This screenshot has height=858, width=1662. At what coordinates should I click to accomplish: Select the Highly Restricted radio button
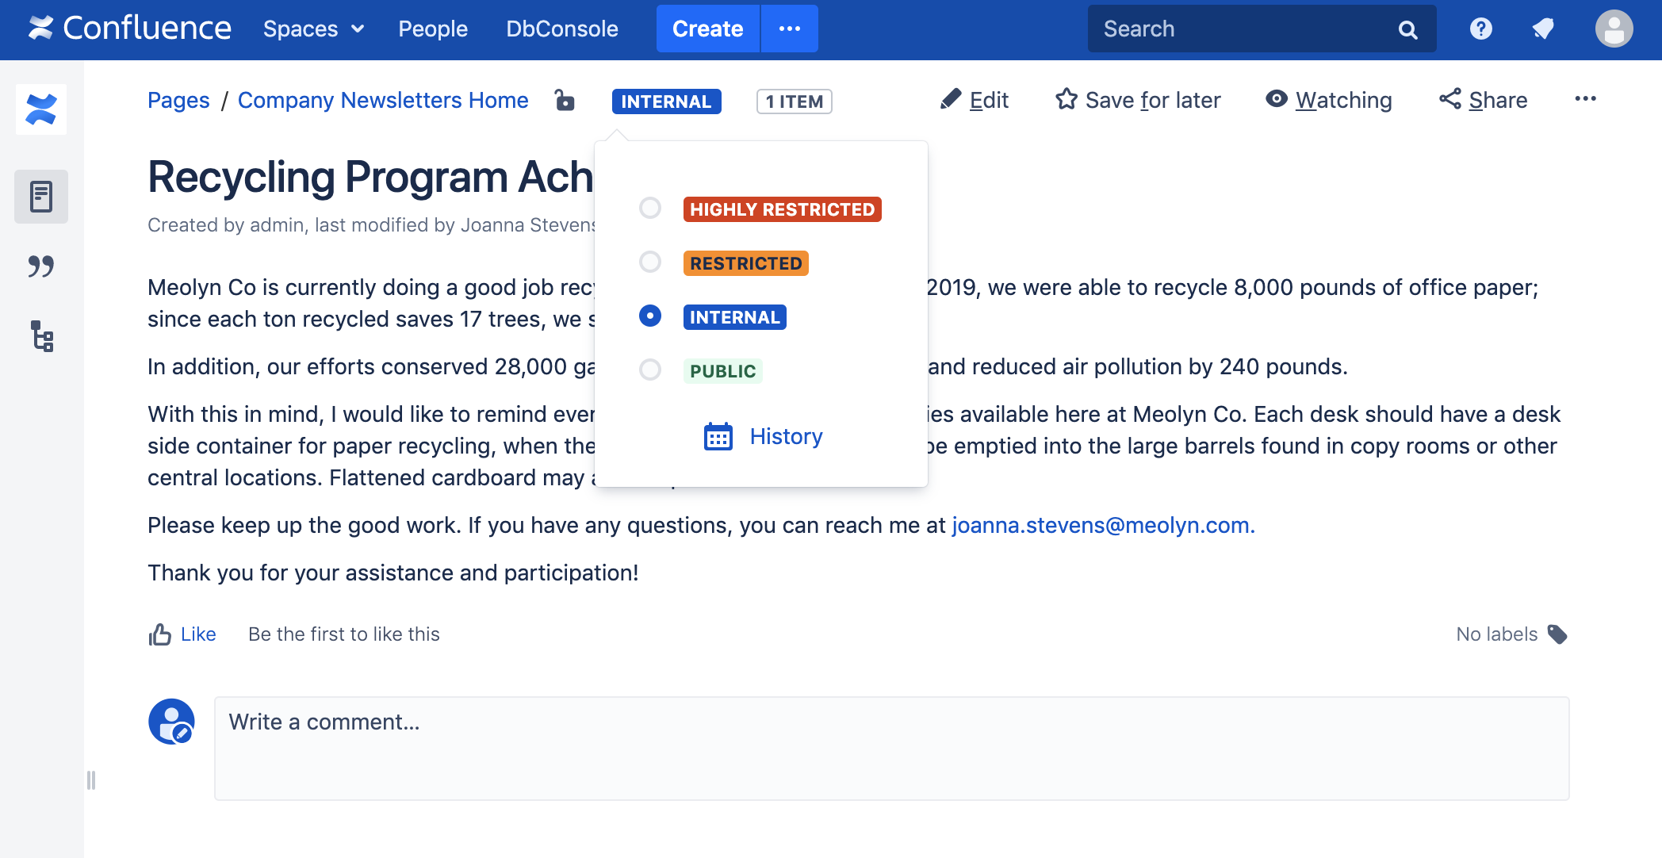[x=650, y=209]
